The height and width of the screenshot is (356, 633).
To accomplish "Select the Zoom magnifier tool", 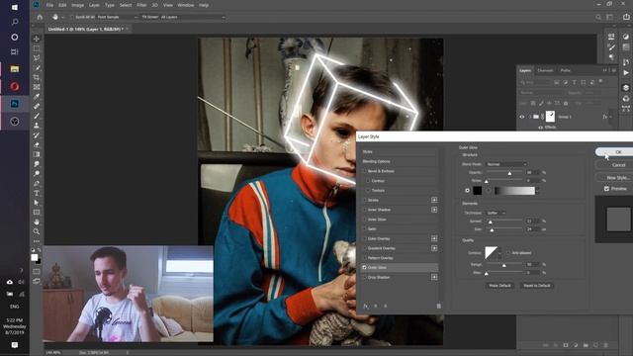I will [37, 231].
